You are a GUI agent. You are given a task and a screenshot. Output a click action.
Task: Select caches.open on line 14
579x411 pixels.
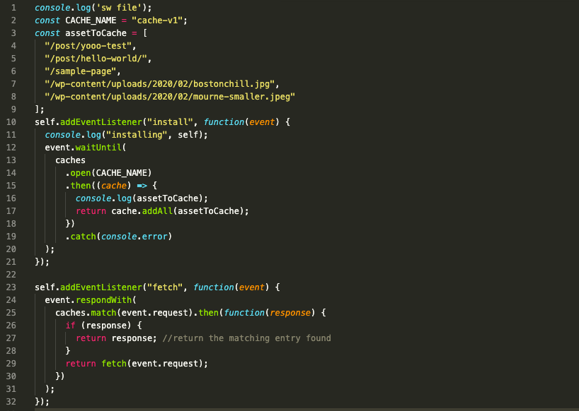[x=79, y=172]
